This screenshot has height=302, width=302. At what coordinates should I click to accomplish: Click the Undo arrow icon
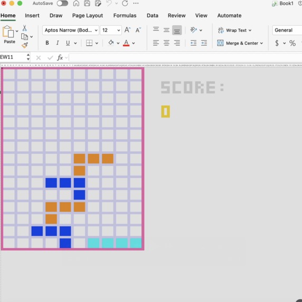coord(109,3)
